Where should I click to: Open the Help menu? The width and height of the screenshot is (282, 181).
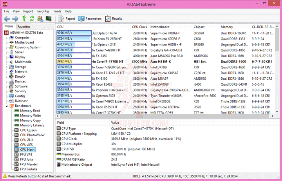[x=68, y=11]
